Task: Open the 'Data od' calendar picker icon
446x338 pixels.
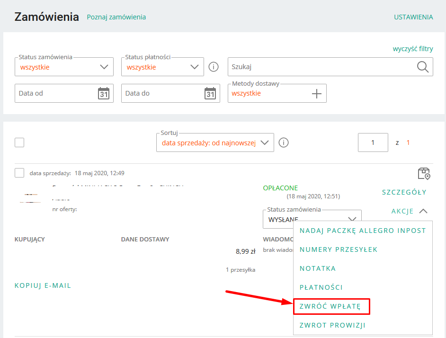Action: [103, 93]
